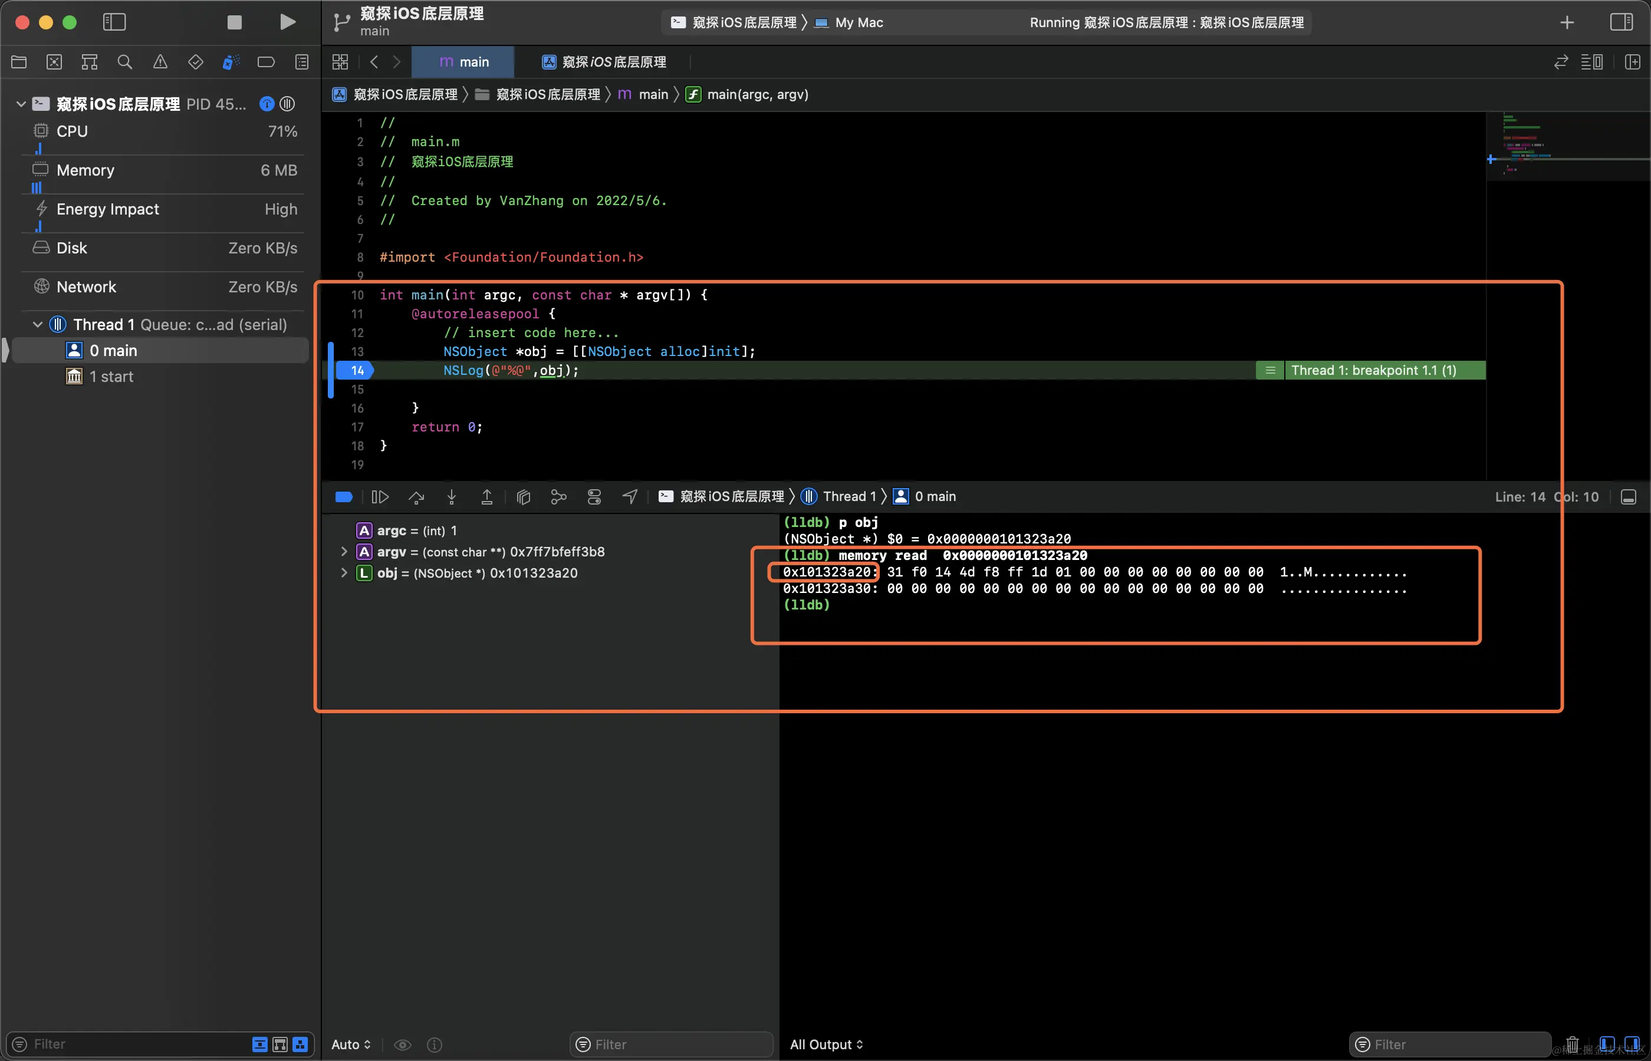Screen dimensions: 1651x1061
Task: Click the Stop button in the toolbar
Action: (234, 23)
